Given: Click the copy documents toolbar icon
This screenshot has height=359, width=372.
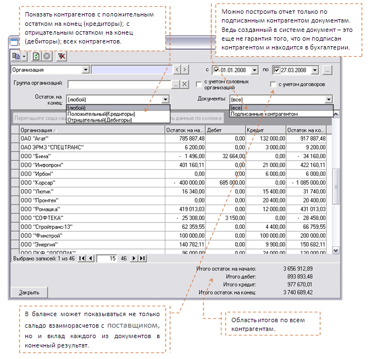Looking at the screenshot, I should pos(16,57).
